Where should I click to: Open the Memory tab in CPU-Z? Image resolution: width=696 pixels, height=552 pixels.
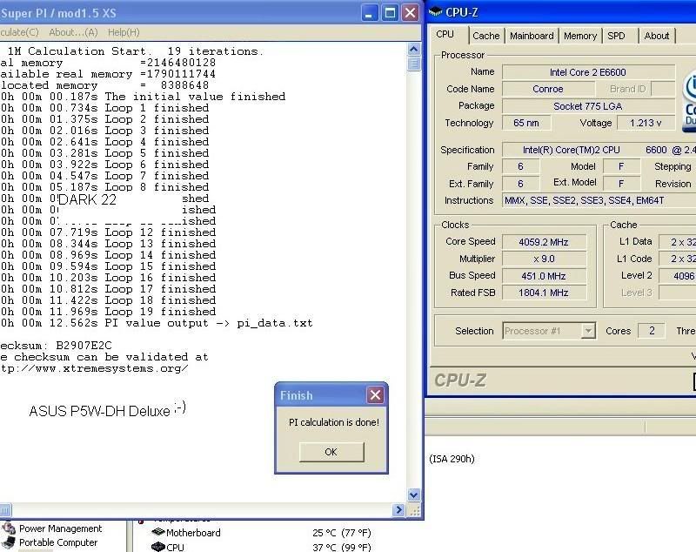580,36
